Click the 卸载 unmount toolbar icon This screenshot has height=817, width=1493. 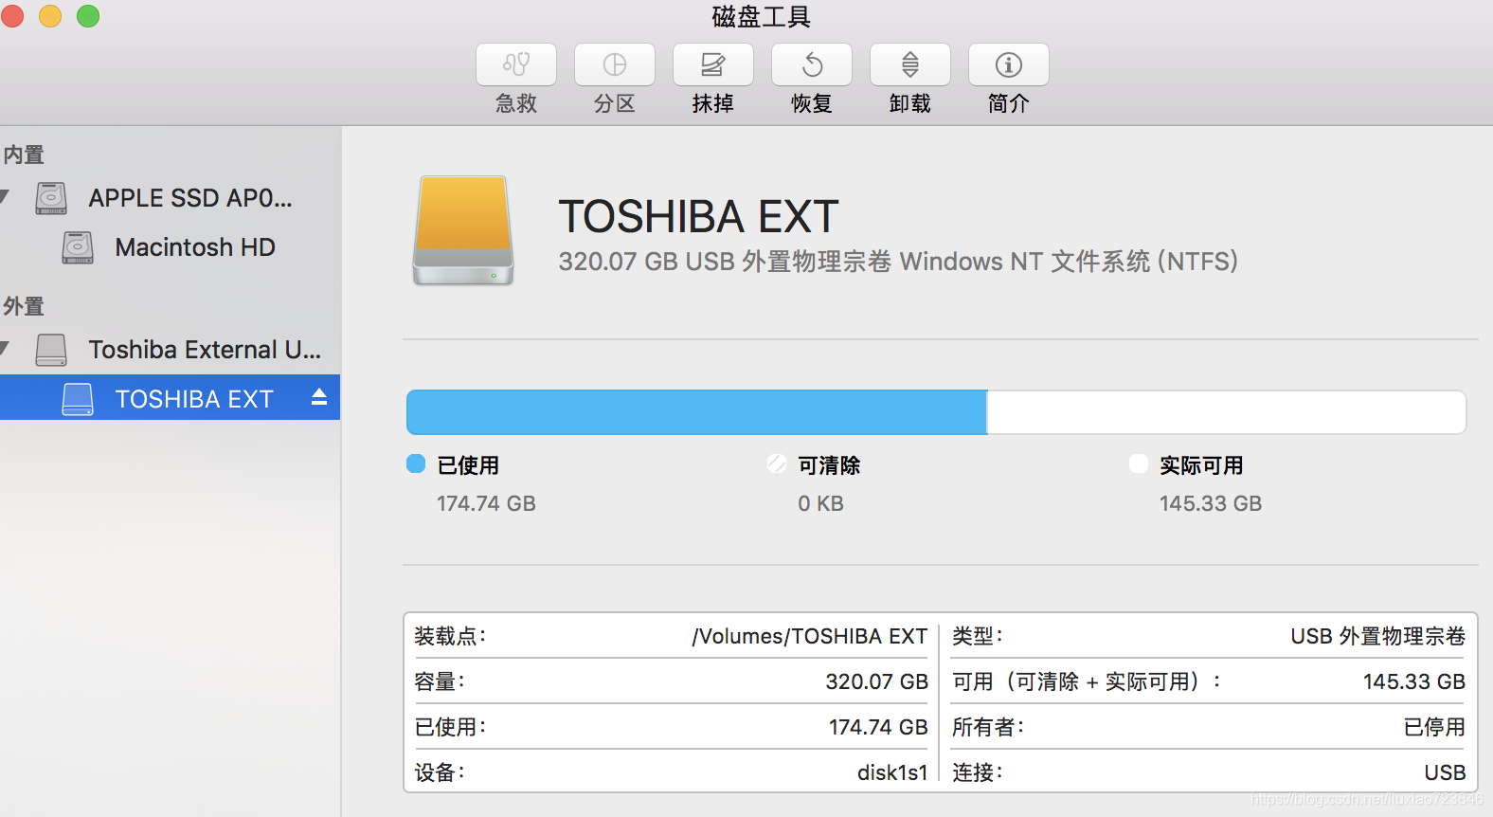pyautogui.click(x=910, y=64)
